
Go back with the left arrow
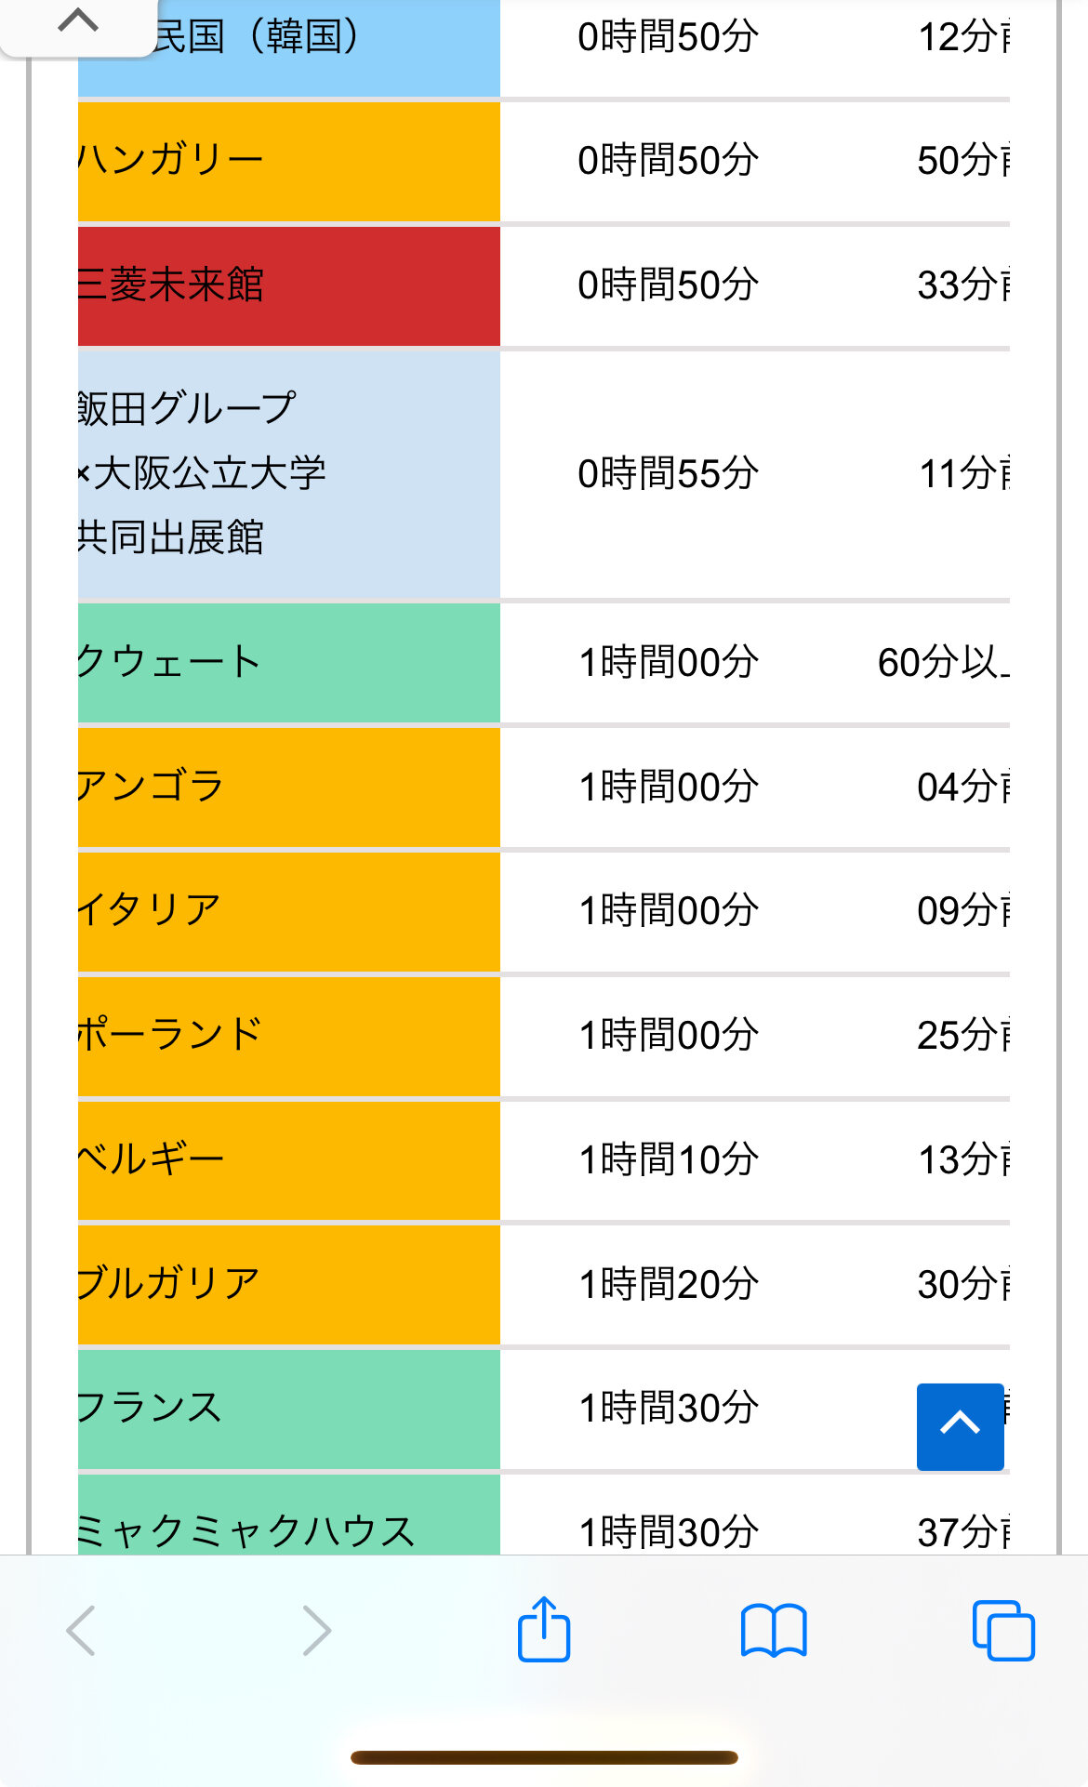82,1631
